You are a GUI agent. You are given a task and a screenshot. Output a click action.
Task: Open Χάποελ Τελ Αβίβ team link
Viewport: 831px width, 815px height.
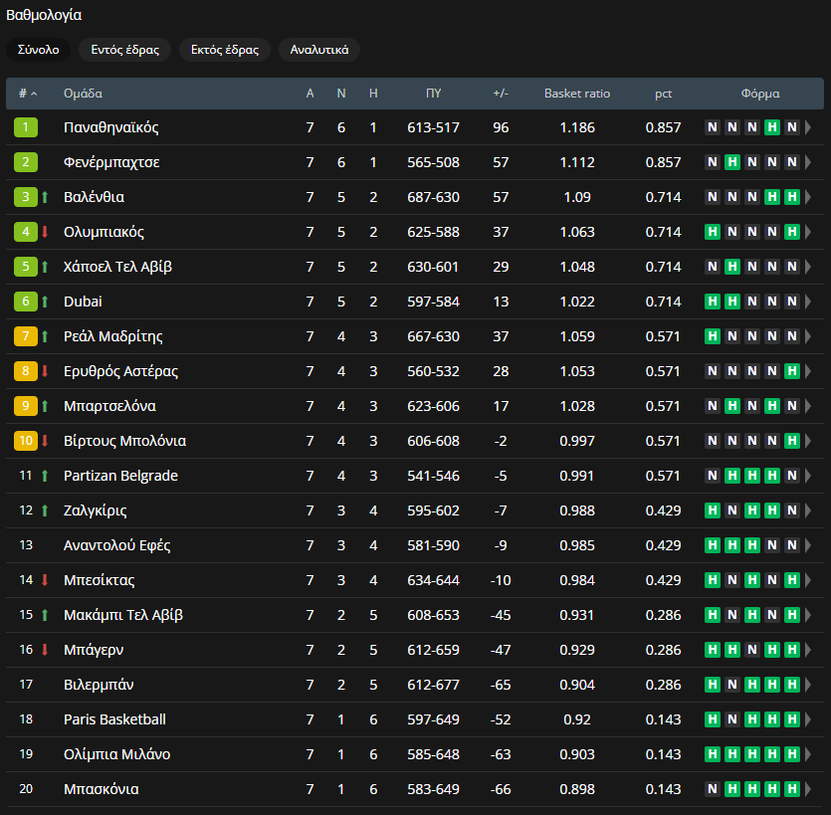(x=117, y=267)
